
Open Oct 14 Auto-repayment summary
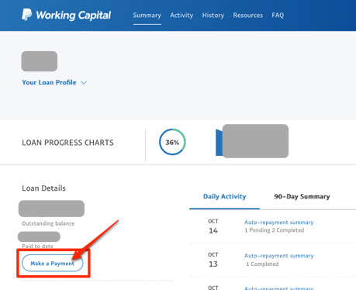point(279,223)
